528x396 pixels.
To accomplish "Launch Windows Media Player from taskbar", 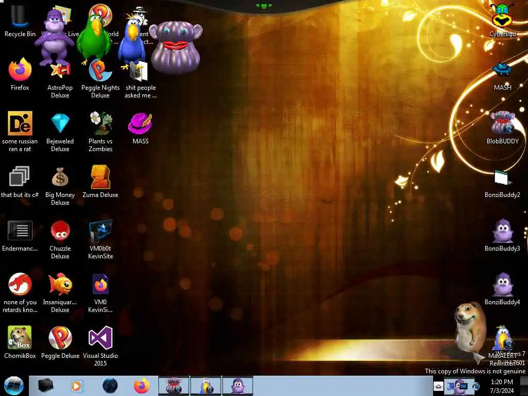I will tap(76, 386).
